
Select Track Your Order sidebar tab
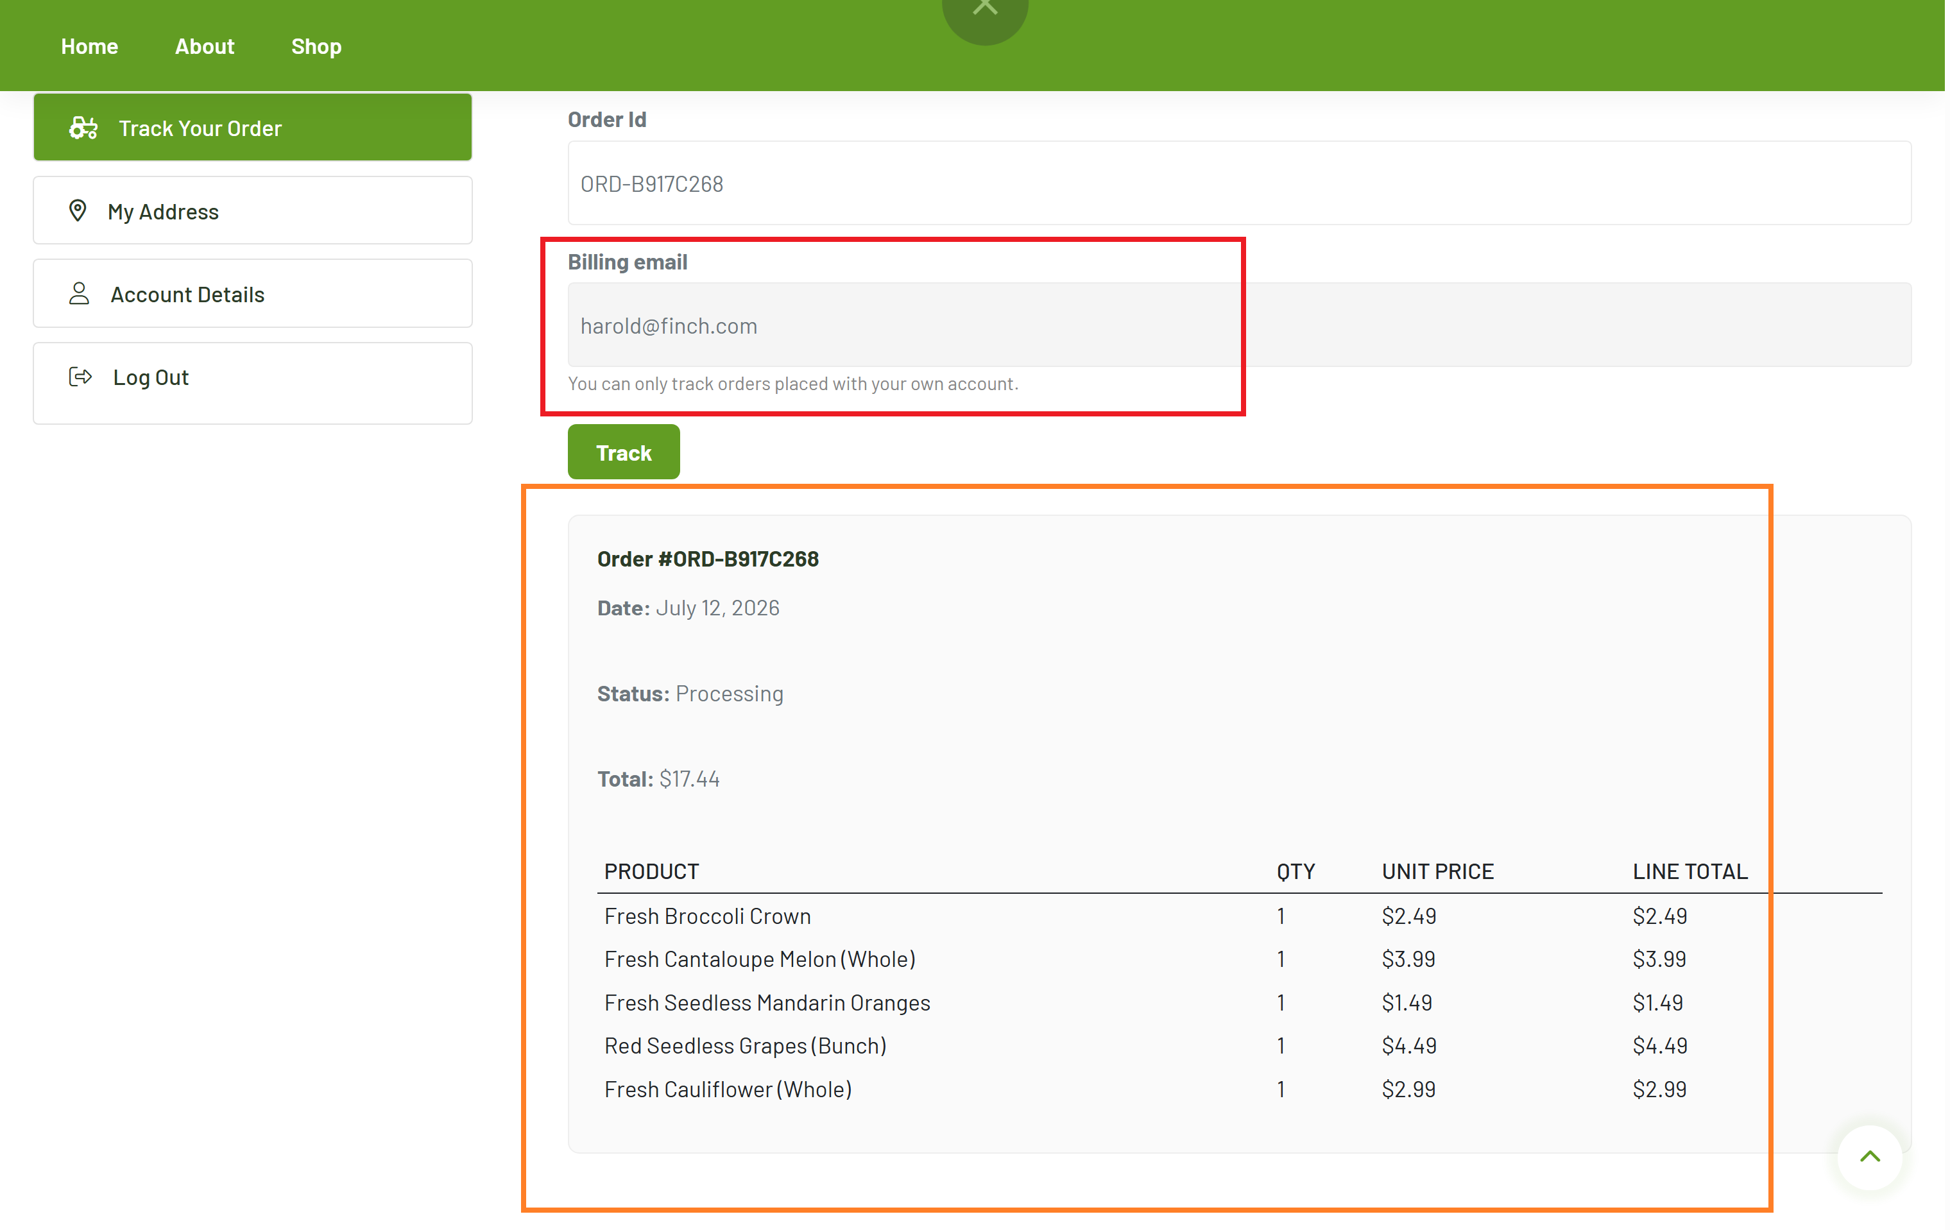point(253,127)
